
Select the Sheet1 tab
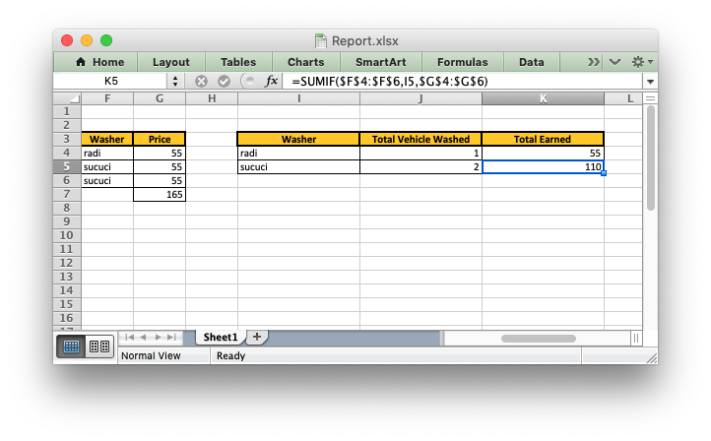point(221,337)
